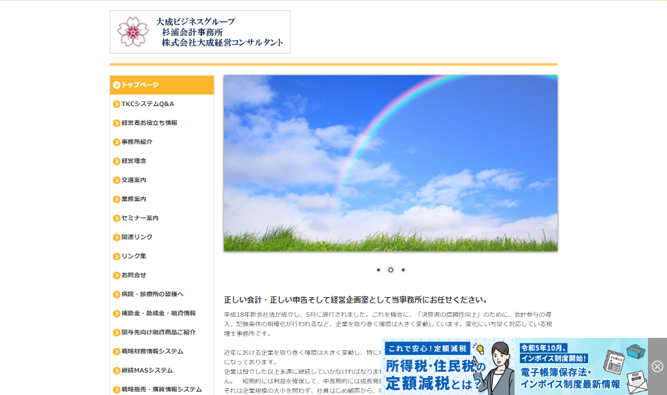Click the arrow icon next to お問合せ
The width and height of the screenshot is (667, 395).
(116, 275)
